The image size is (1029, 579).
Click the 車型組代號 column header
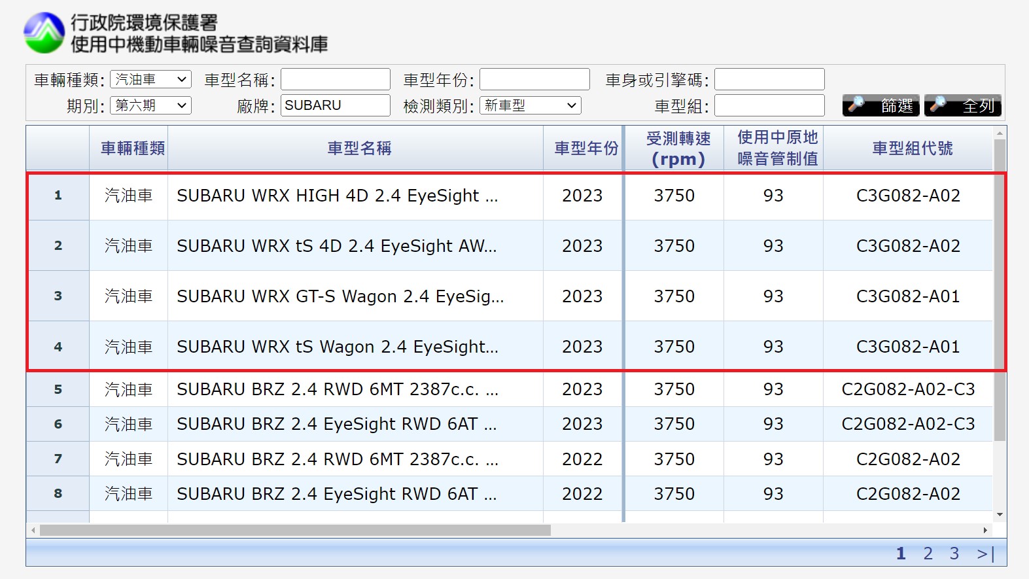(912, 149)
